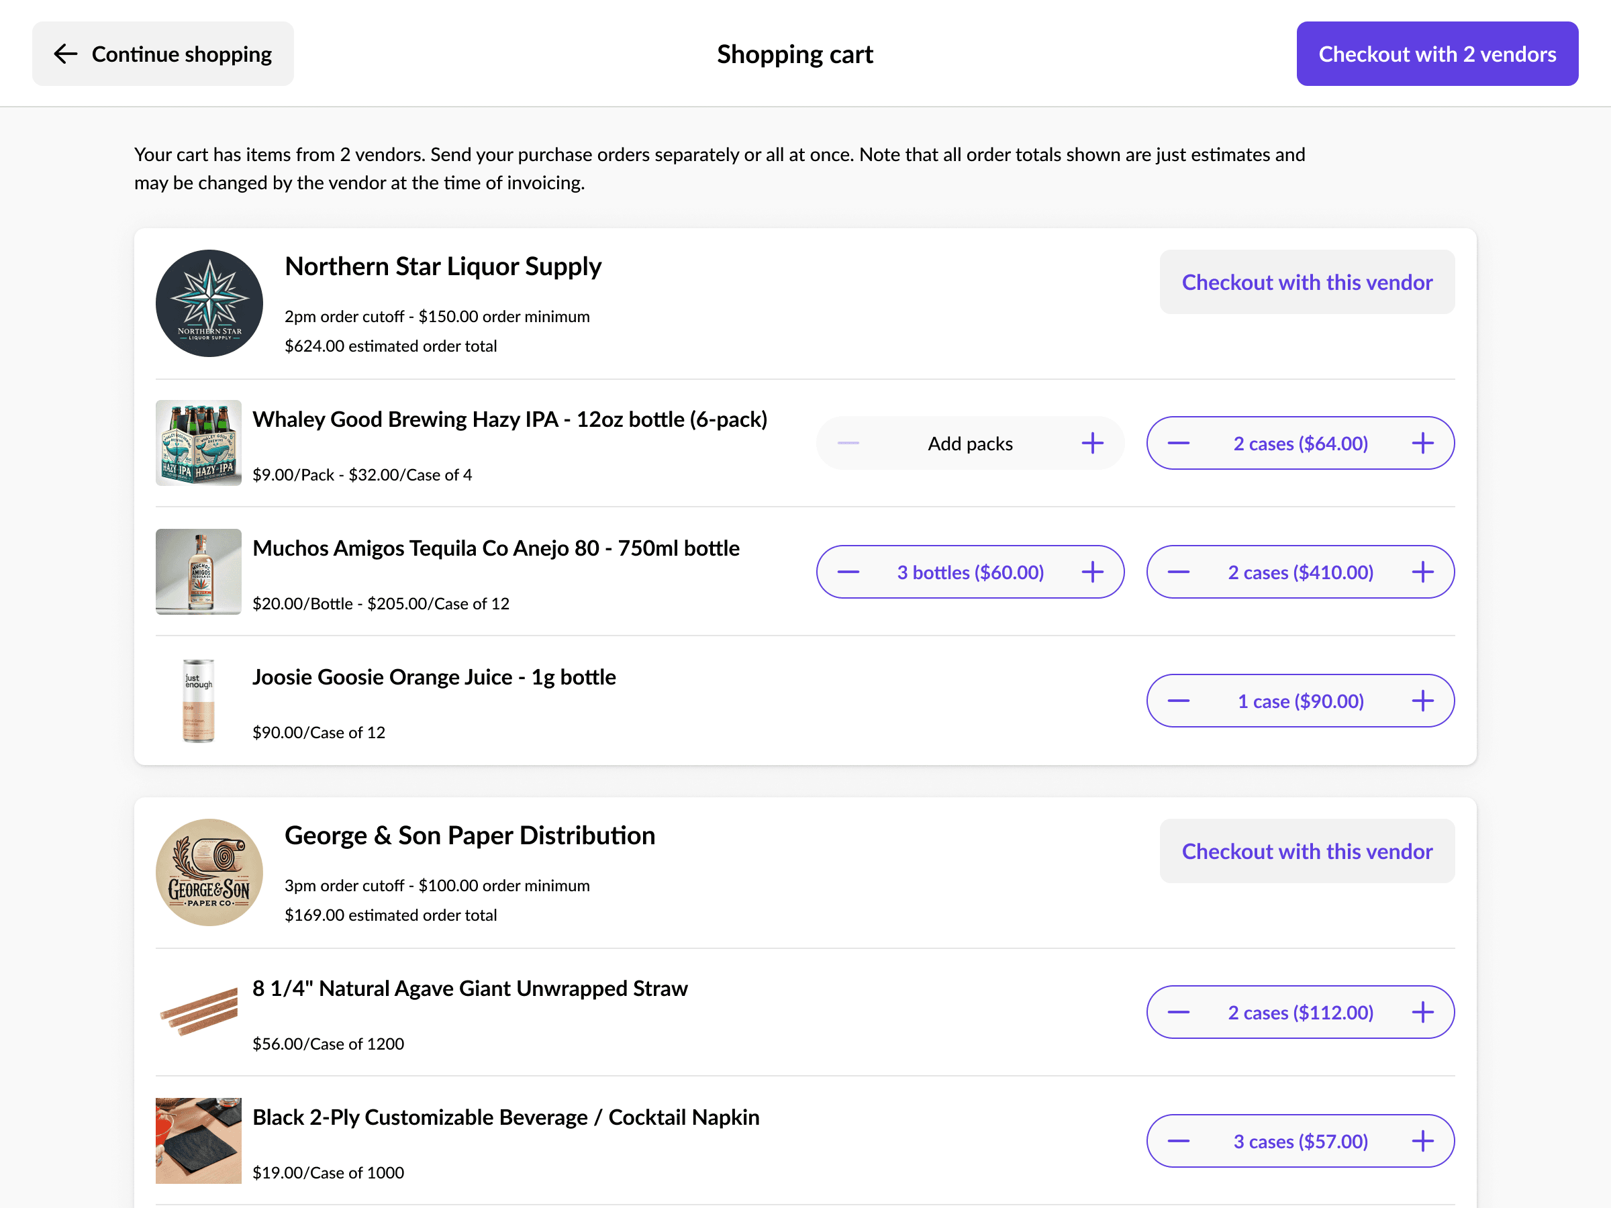Remove one Muchos Amigos tequila bottle

[x=848, y=572]
